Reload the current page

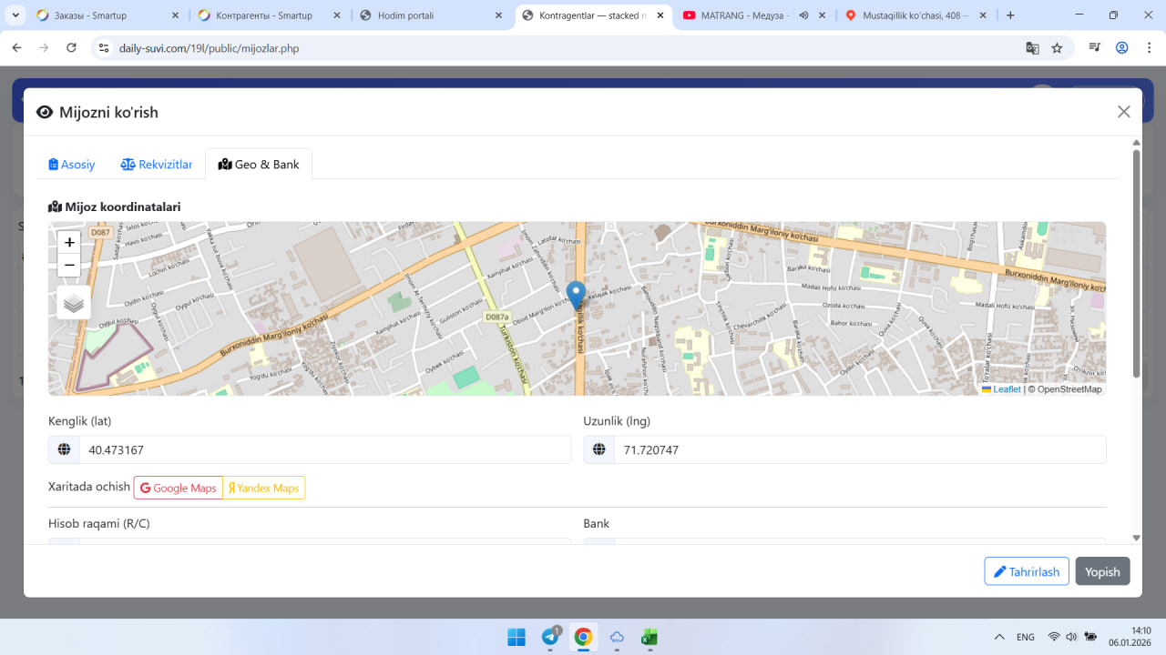(x=72, y=48)
